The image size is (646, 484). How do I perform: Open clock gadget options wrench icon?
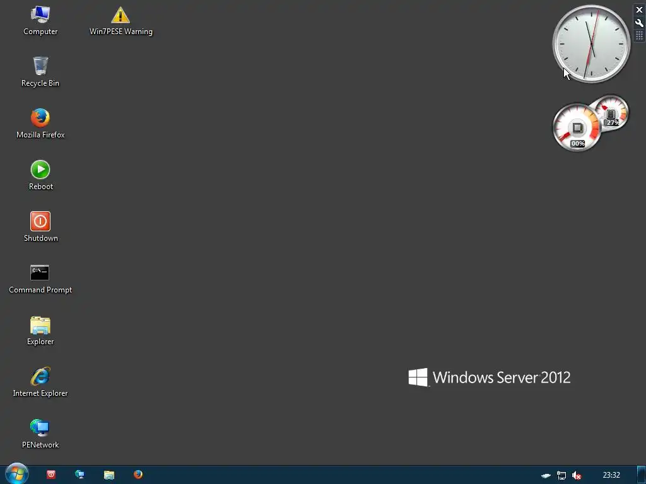click(639, 23)
